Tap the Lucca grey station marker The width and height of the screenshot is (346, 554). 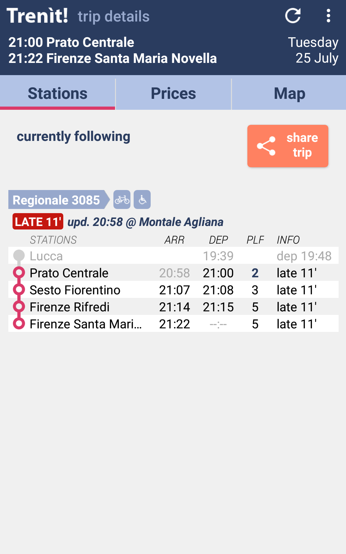(19, 255)
